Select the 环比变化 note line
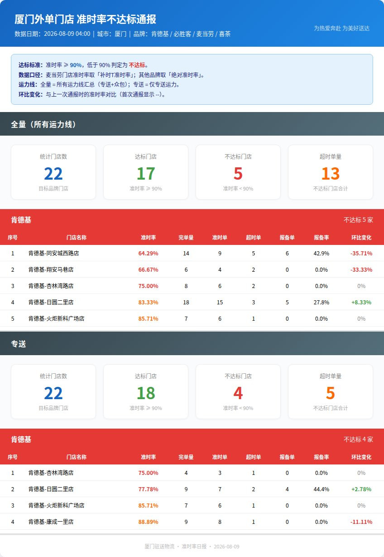The height and width of the screenshot is (557, 384). (x=92, y=95)
